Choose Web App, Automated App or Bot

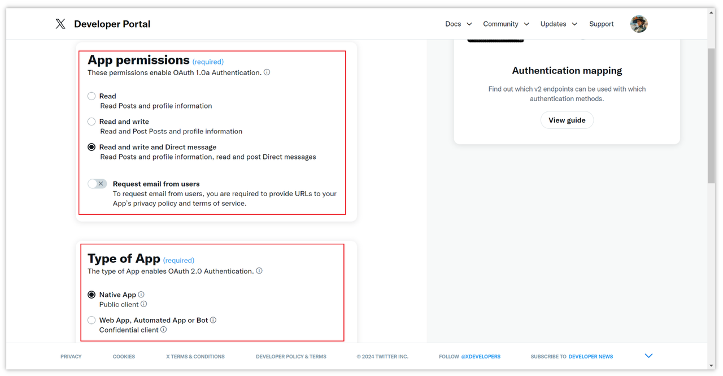click(x=92, y=320)
